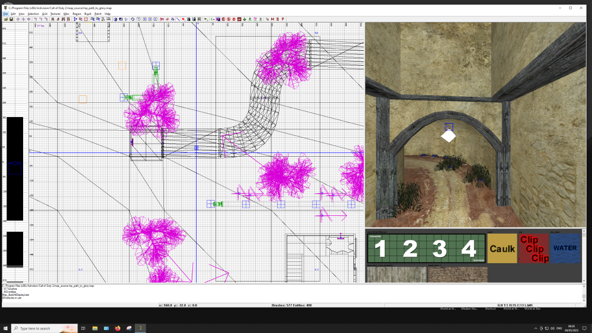
Task: Flip selection along Y axis
Action: coord(23,19)
